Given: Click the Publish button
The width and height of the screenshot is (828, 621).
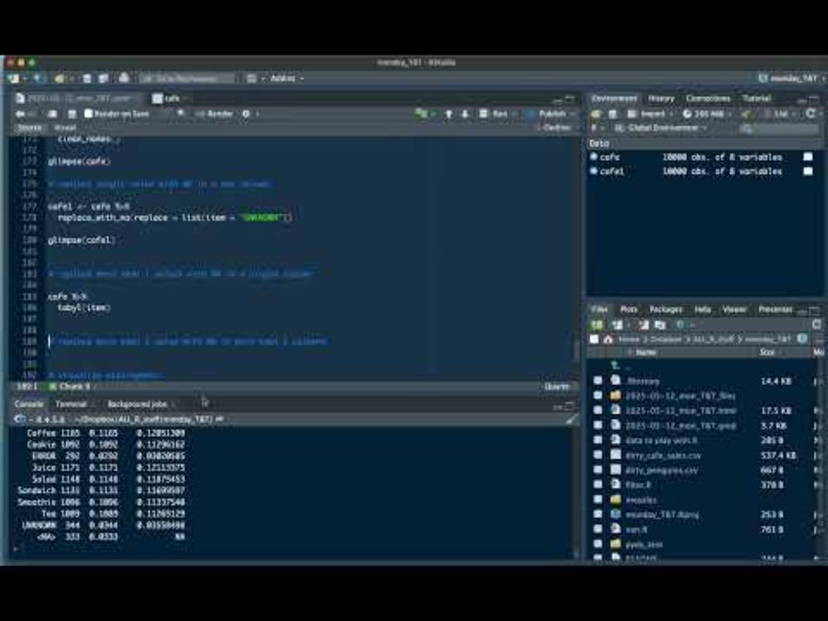Looking at the screenshot, I should pos(547,113).
